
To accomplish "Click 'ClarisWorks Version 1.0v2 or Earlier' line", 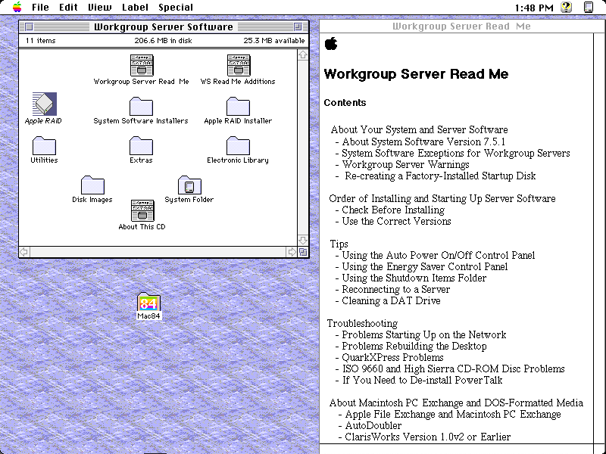I will [x=428, y=437].
